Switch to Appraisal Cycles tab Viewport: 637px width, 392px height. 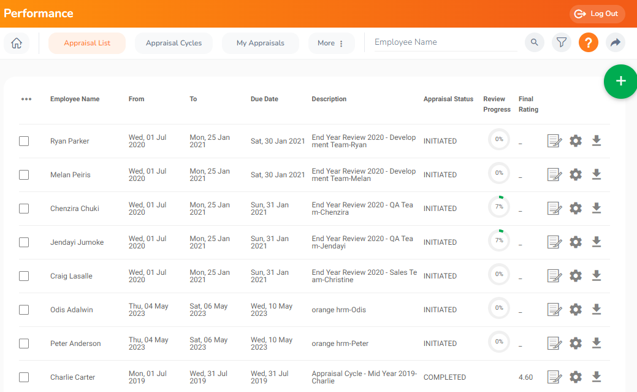pyautogui.click(x=174, y=43)
